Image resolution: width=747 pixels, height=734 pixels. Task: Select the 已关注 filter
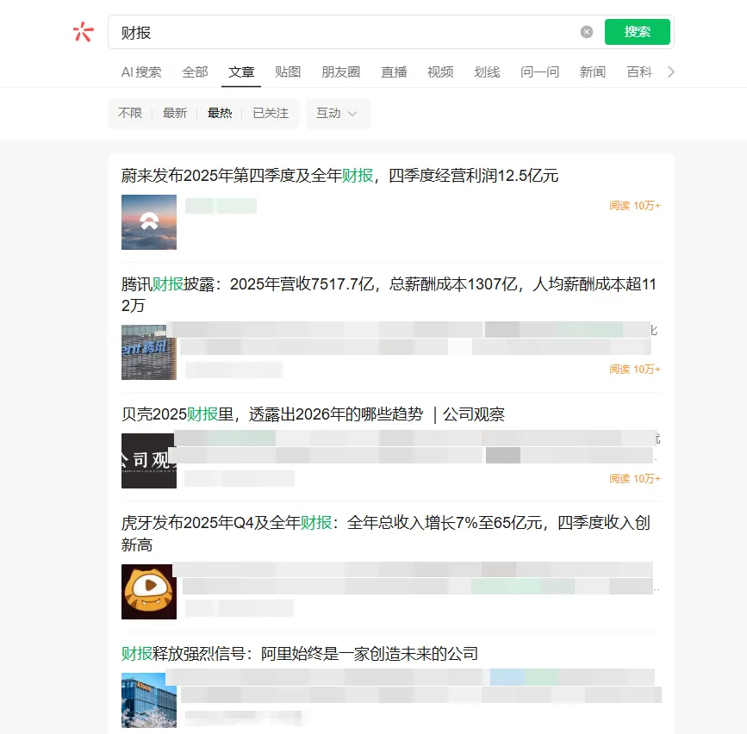271,113
